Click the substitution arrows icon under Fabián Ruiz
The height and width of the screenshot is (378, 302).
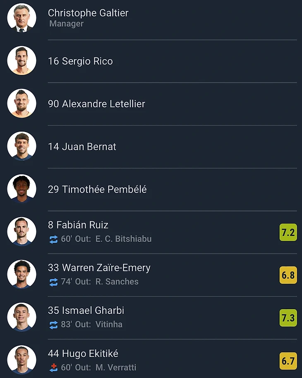[53, 239]
